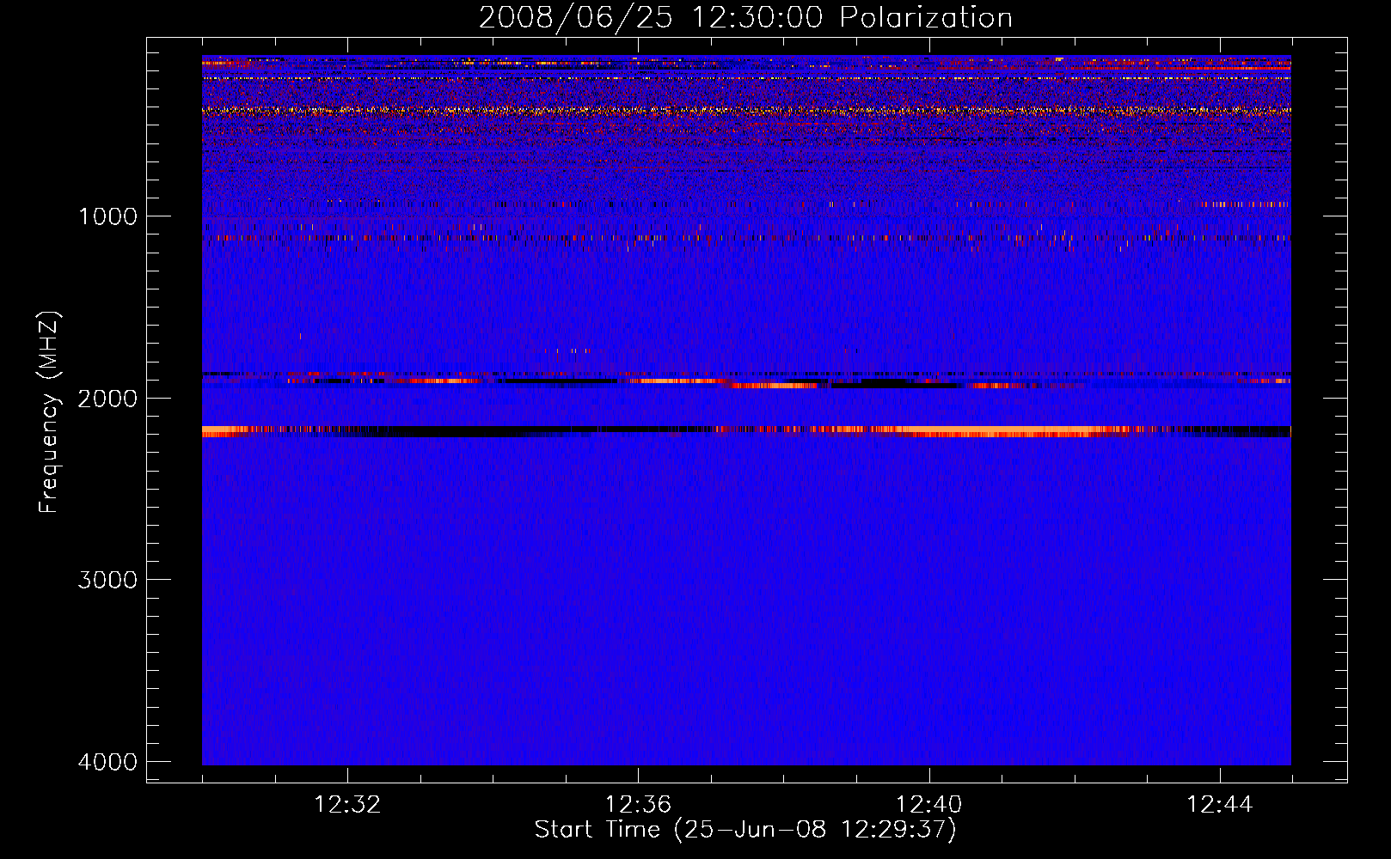Click the 4000 frequency tick label
1391x859 pixels.
tap(107, 762)
